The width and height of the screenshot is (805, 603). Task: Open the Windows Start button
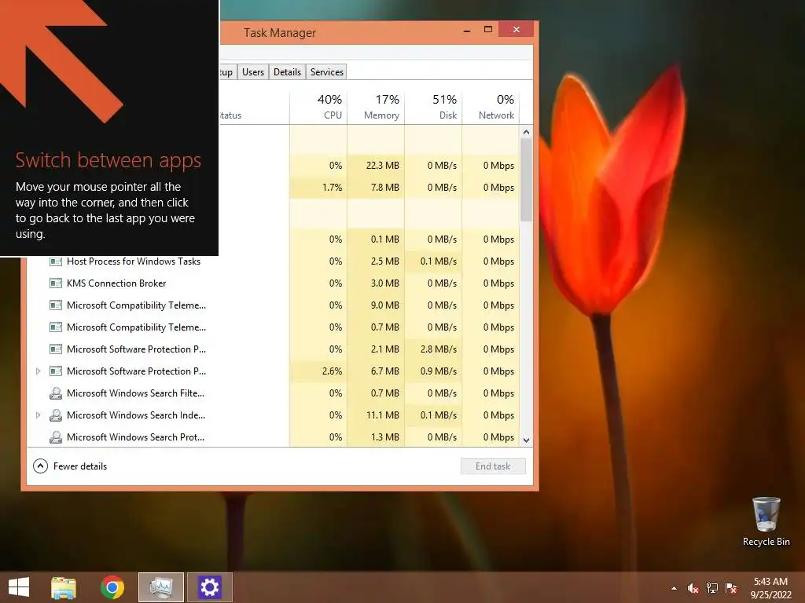tap(19, 587)
